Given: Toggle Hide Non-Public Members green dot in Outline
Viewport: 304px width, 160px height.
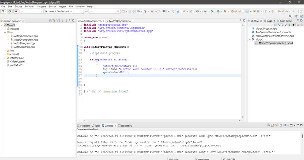Looking at the screenshot, I should (x=289, y=25).
